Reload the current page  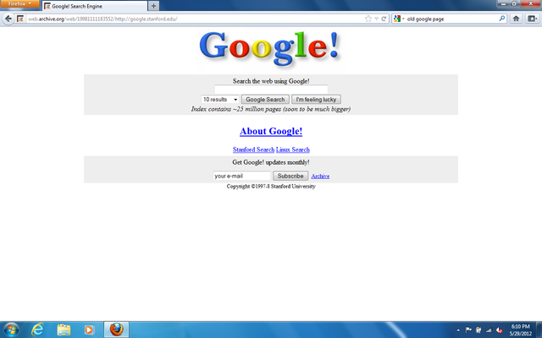[384, 19]
